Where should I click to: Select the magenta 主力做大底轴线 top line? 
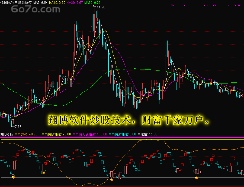[122, 138]
